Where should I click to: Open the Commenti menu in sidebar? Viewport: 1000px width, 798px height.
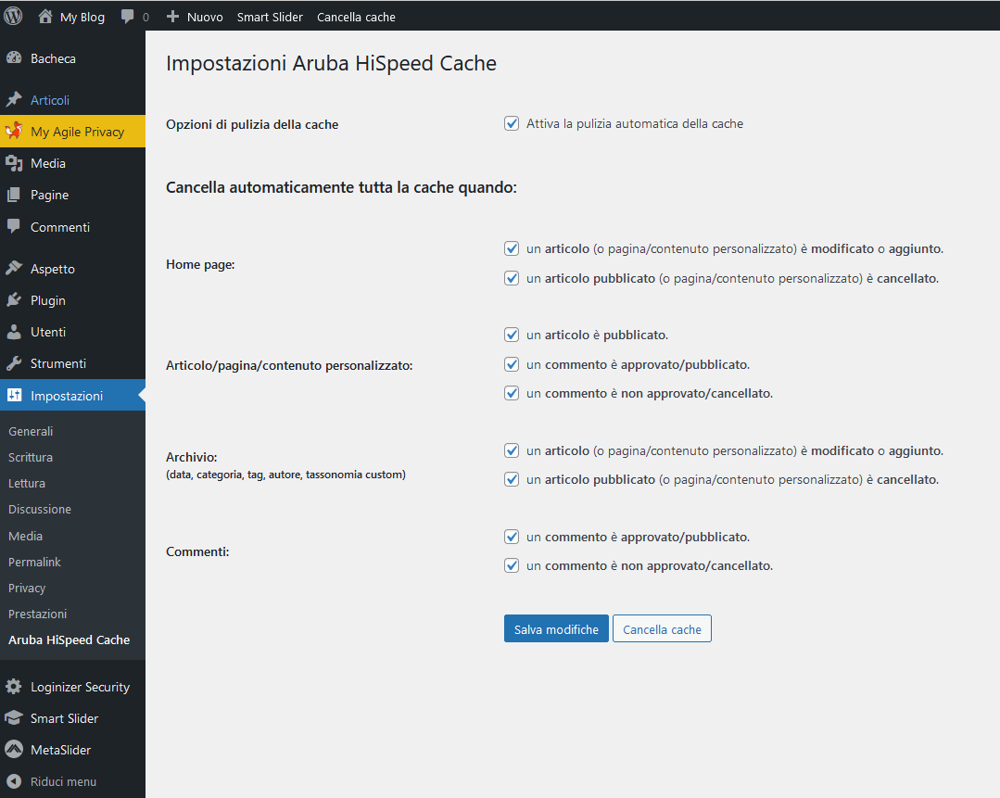point(72,226)
